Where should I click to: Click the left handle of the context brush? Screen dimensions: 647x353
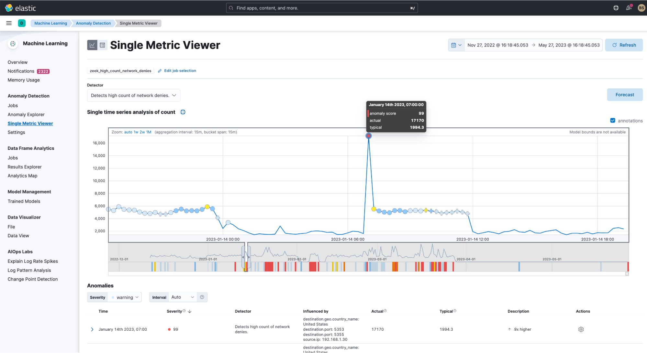tap(243, 257)
